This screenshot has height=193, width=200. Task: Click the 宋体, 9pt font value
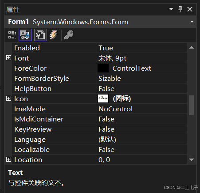point(112,58)
